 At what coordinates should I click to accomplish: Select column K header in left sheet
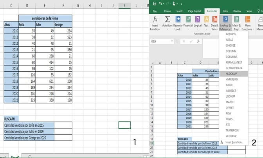coord(124,5)
